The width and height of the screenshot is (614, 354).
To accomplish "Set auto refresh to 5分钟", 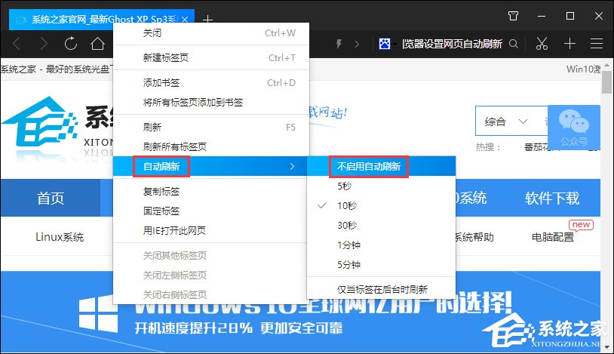I will (381, 264).
